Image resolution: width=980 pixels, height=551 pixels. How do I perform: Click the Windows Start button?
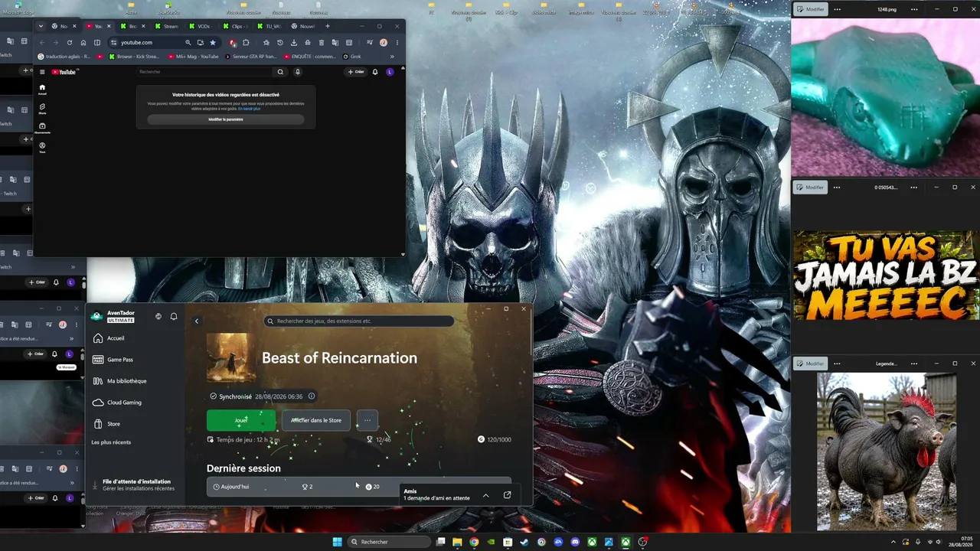coord(338,542)
